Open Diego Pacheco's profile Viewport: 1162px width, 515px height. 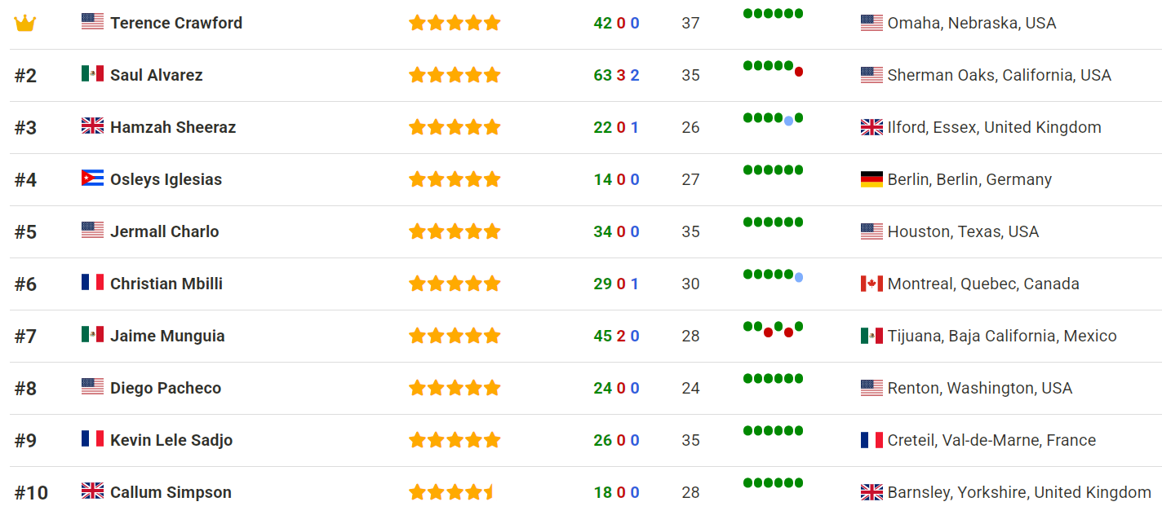point(166,388)
